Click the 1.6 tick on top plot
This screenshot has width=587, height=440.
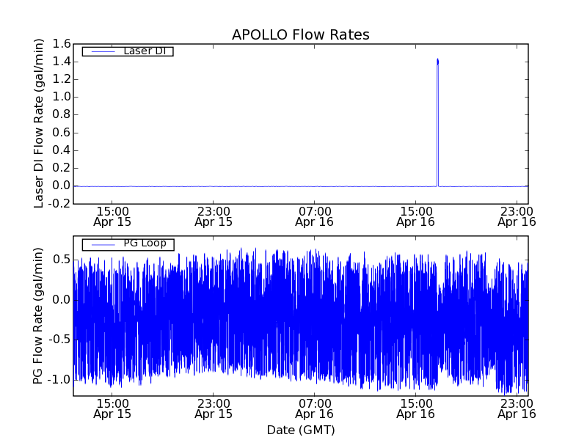(61, 44)
